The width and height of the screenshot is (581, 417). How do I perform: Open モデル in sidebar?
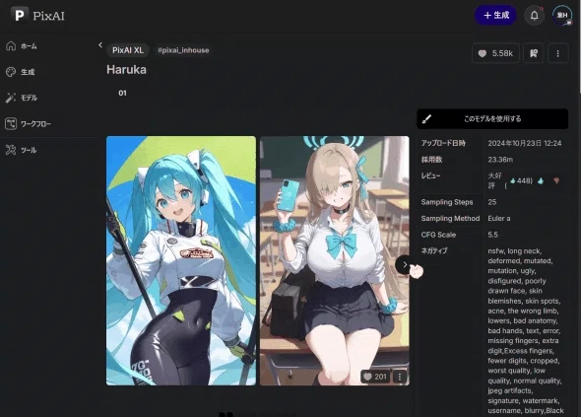(x=29, y=98)
